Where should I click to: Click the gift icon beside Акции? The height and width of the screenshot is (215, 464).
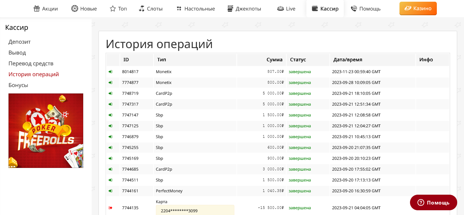click(x=37, y=9)
